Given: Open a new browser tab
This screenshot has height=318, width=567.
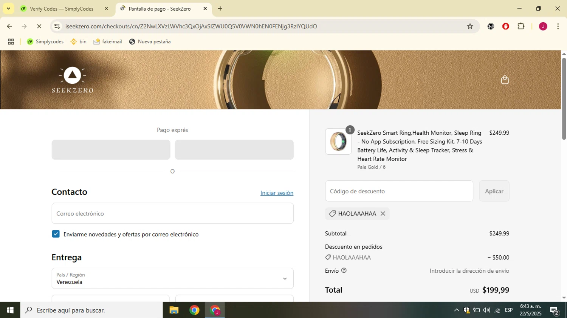Looking at the screenshot, I should click(220, 9).
